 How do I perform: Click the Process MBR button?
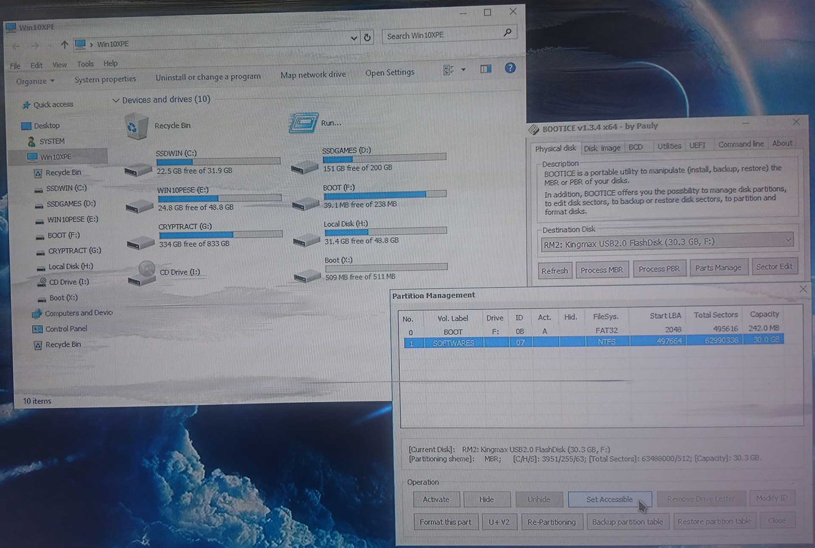602,270
